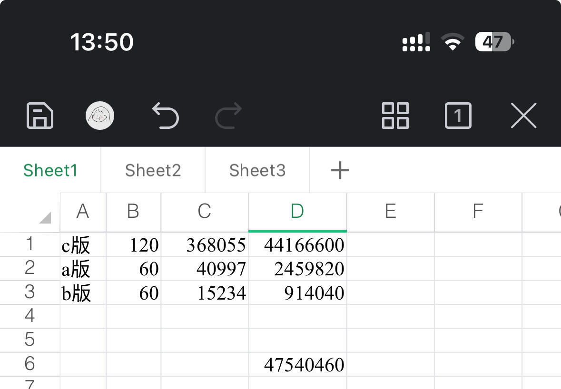Select cell B2 with value 60
561x389 pixels.
pos(133,269)
